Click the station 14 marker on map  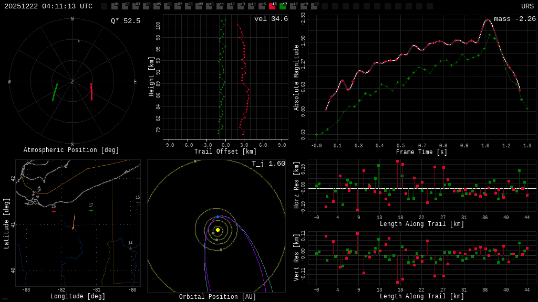[130, 248]
